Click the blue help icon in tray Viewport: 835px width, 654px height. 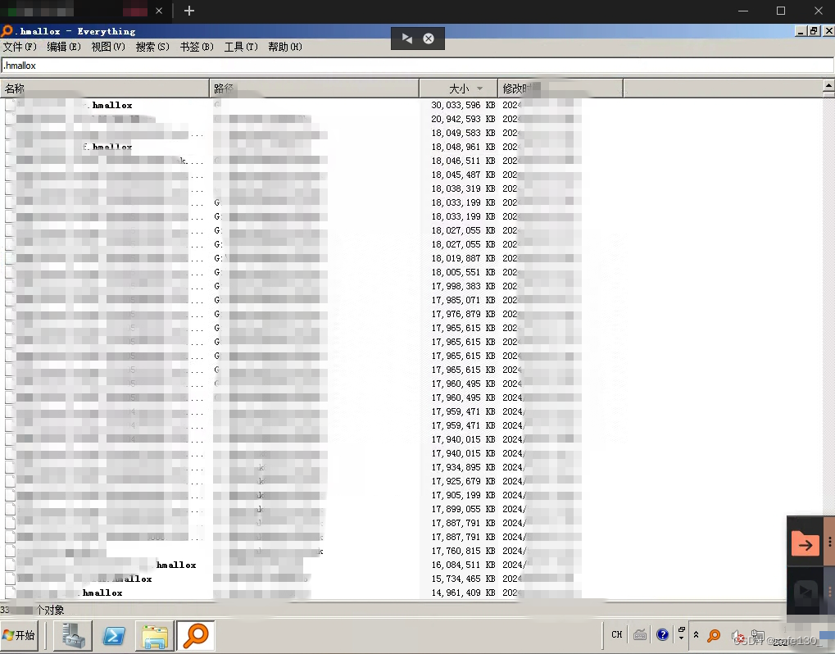[x=662, y=634]
